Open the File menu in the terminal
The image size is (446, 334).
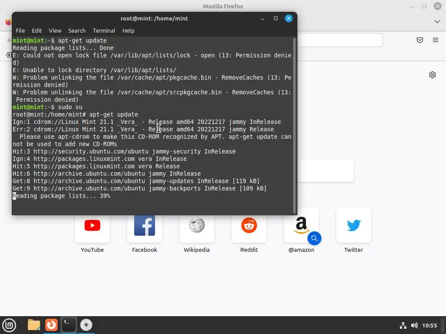pyautogui.click(x=20, y=31)
